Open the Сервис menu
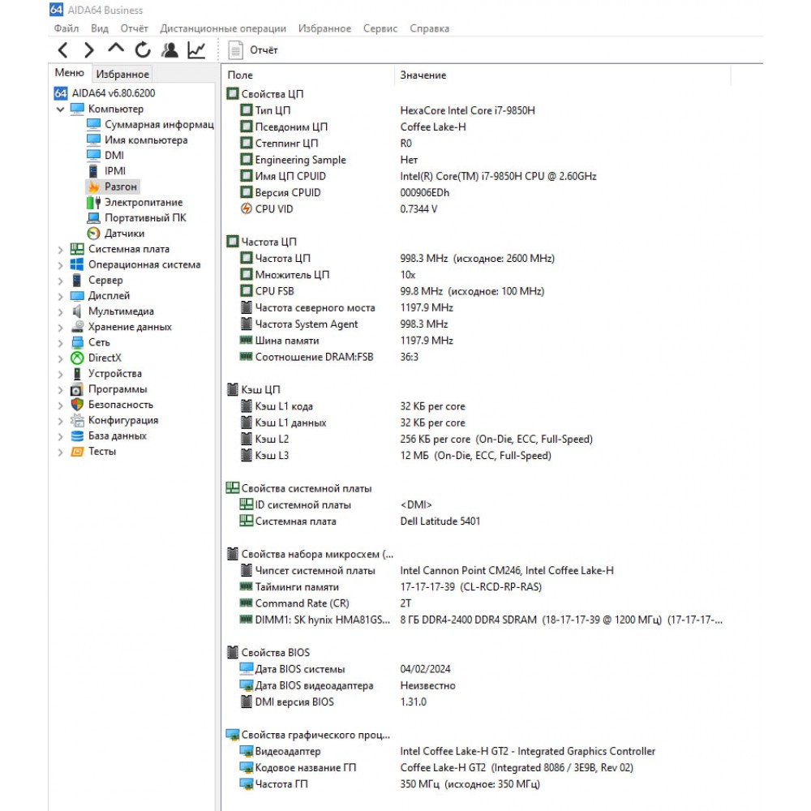 [x=380, y=28]
